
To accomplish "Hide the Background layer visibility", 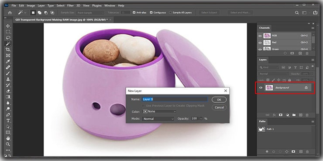I will click(261, 88).
